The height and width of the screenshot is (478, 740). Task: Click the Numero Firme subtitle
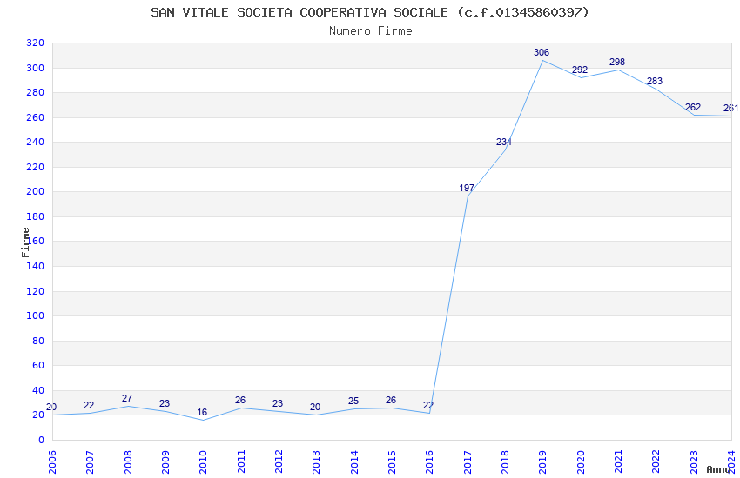pyautogui.click(x=371, y=31)
